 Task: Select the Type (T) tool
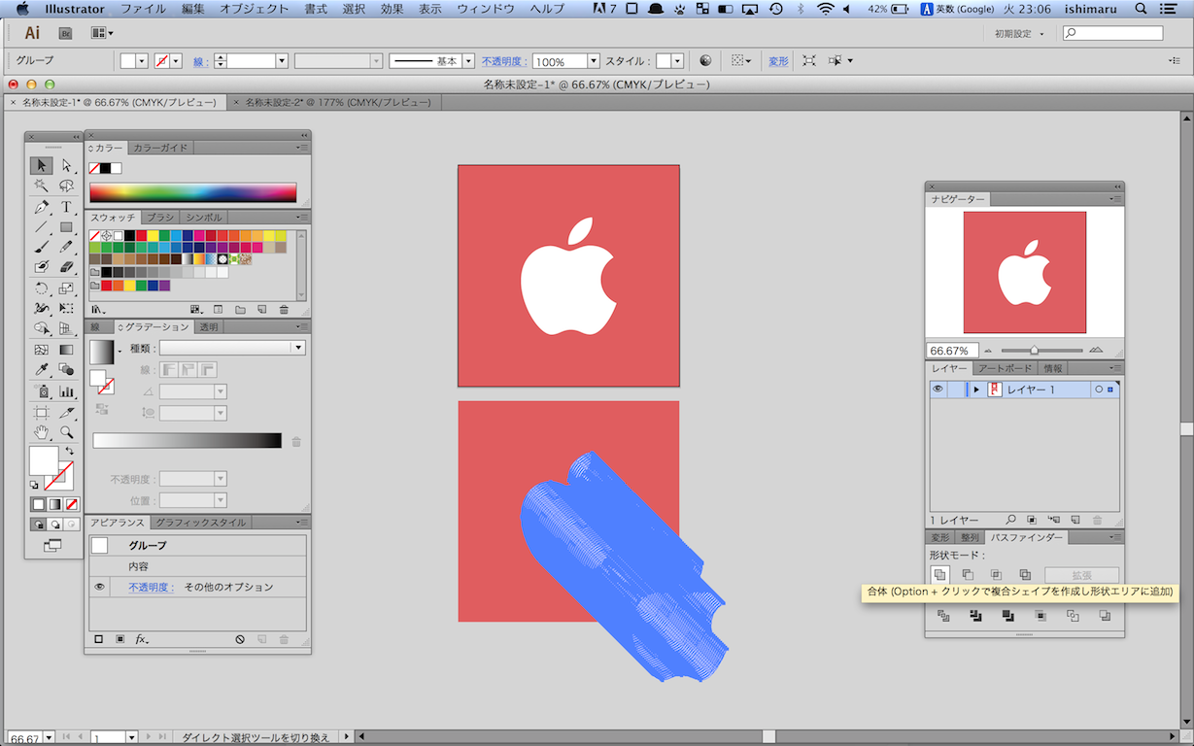(66, 207)
